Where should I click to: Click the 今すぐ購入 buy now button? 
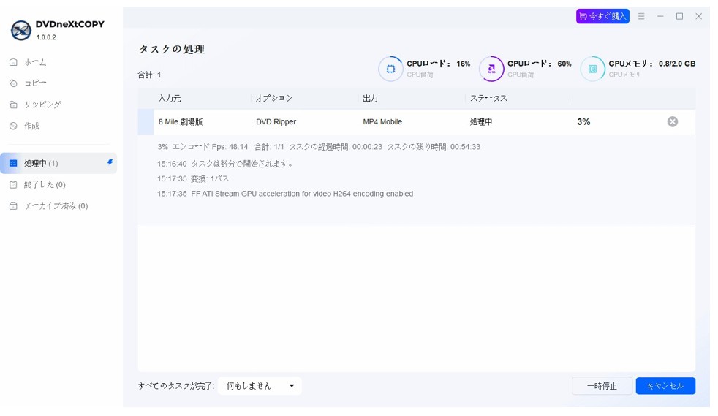(602, 16)
